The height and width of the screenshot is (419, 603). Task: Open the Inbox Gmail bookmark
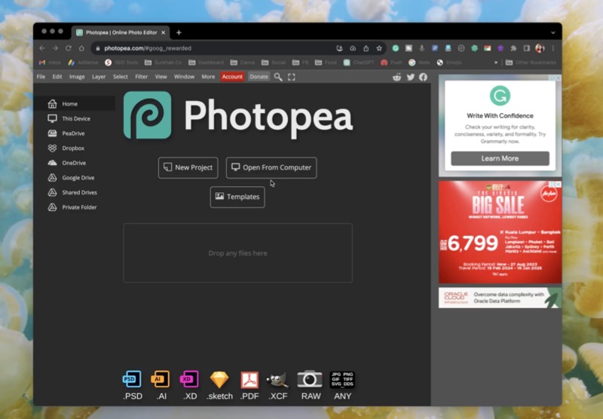click(50, 63)
